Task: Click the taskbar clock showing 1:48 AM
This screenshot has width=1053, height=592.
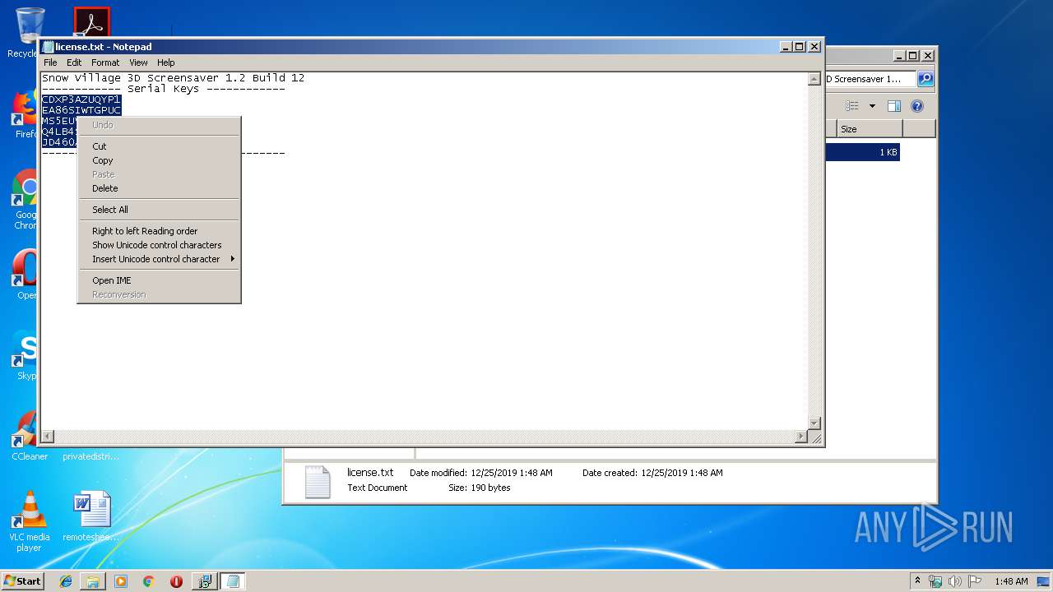Action: (1011, 581)
